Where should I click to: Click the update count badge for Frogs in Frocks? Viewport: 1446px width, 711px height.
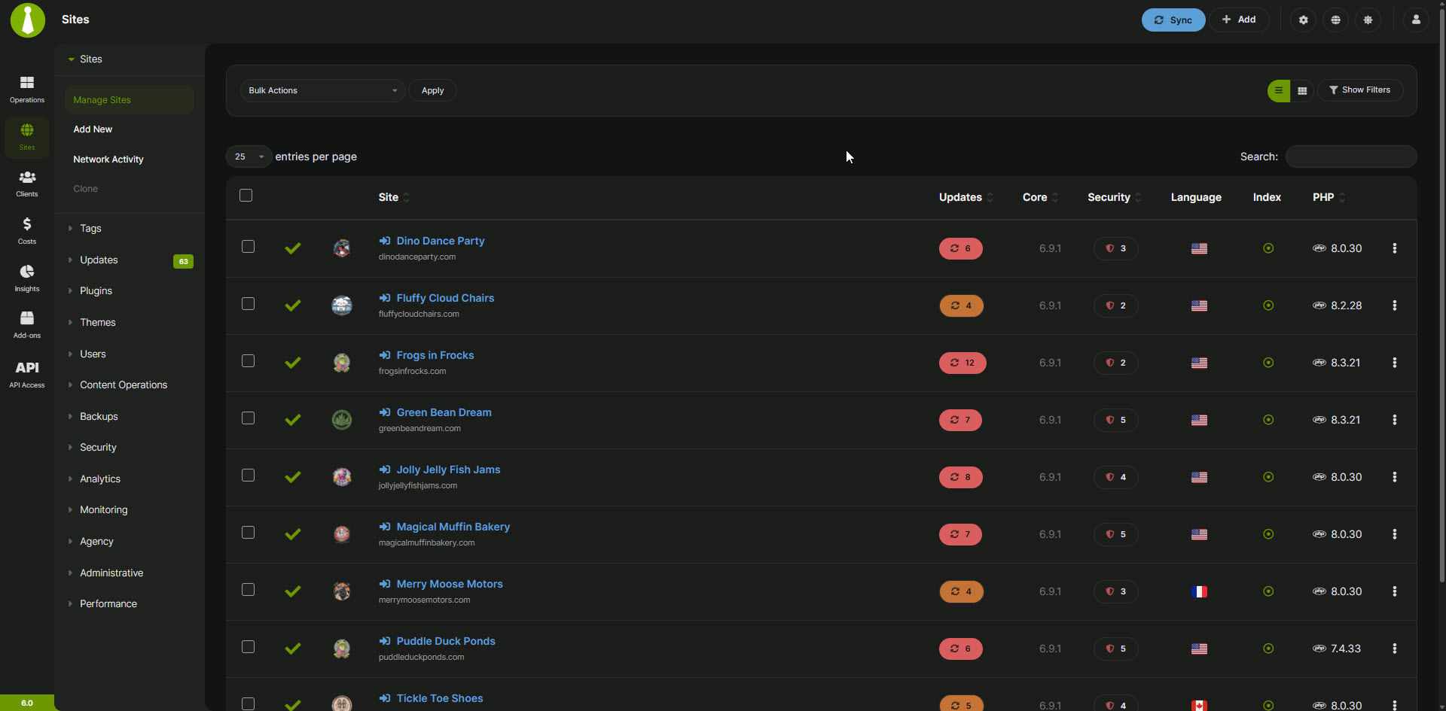[962, 363]
